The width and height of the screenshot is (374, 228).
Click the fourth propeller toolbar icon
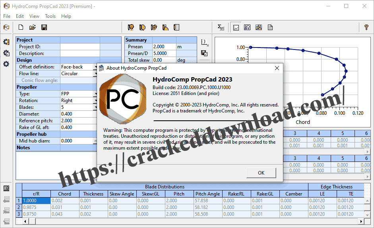point(165,27)
